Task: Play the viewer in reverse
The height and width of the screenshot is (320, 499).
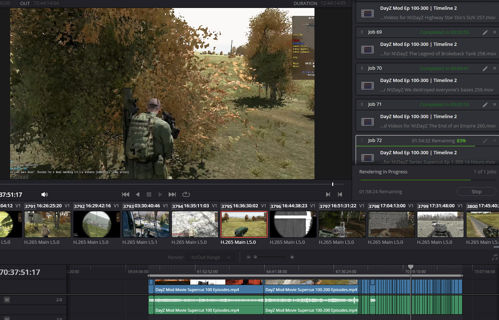Action: (x=138, y=194)
